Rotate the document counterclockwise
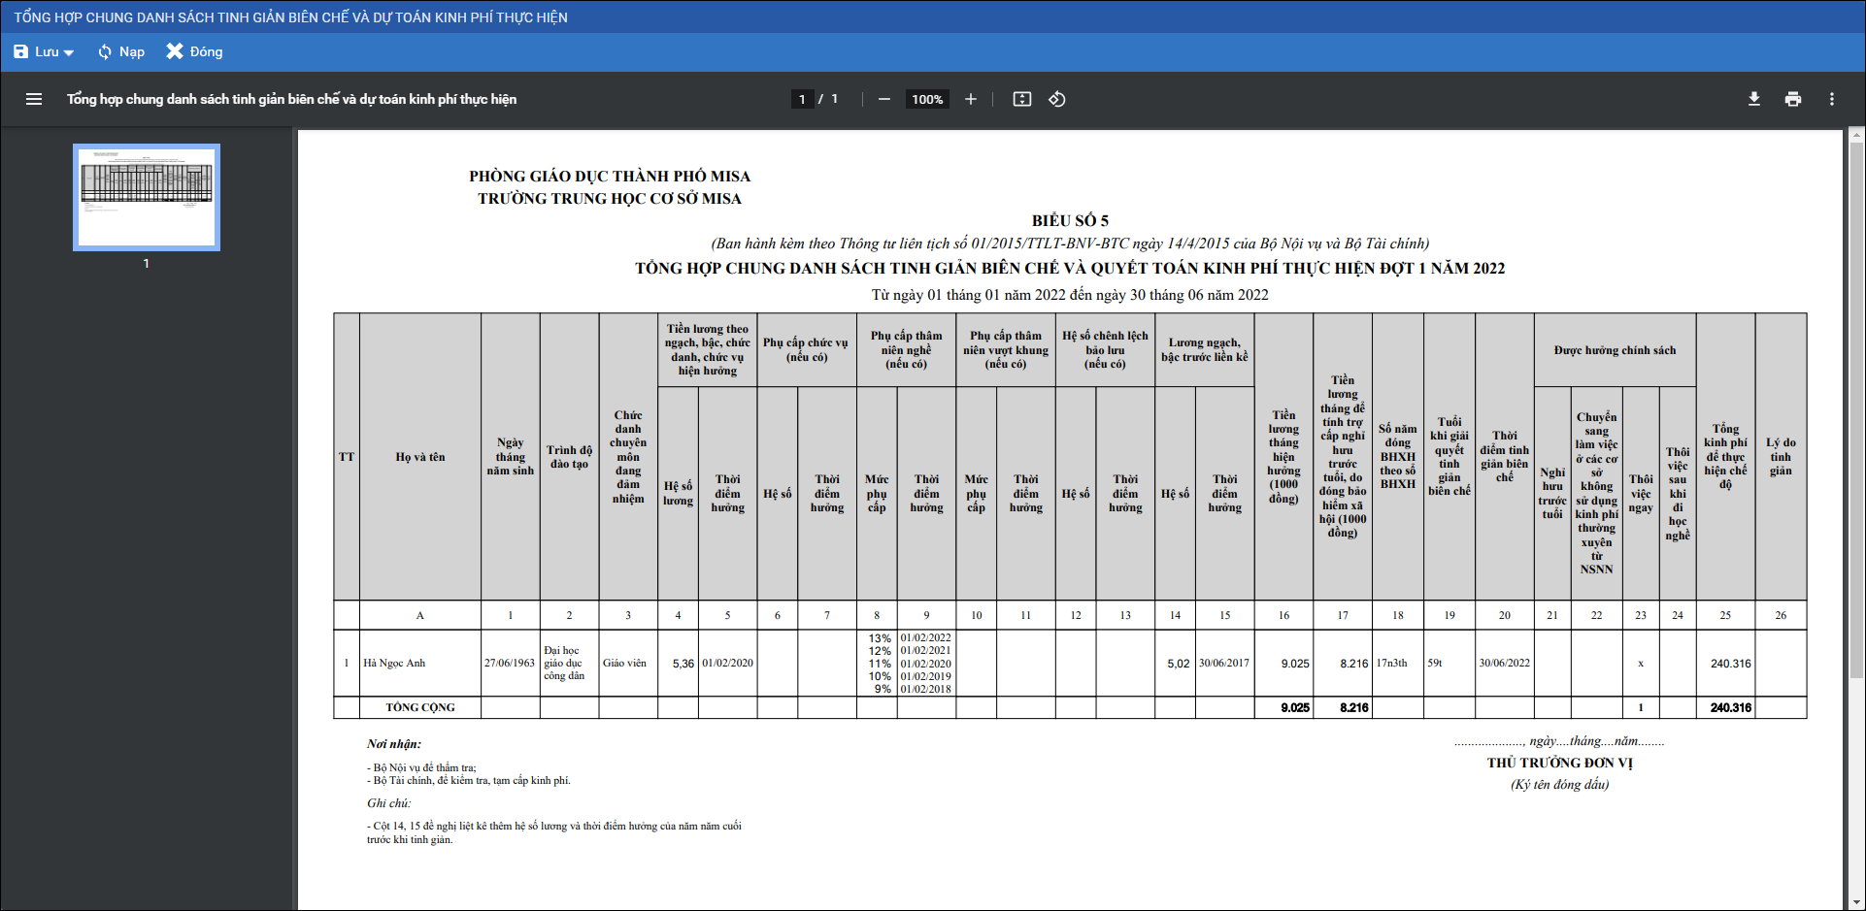The image size is (1866, 911). tap(1057, 99)
